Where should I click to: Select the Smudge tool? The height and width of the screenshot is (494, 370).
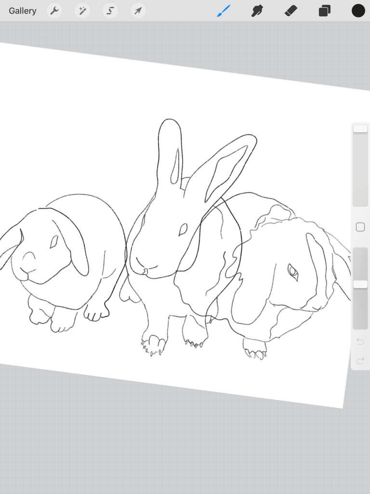click(x=258, y=11)
